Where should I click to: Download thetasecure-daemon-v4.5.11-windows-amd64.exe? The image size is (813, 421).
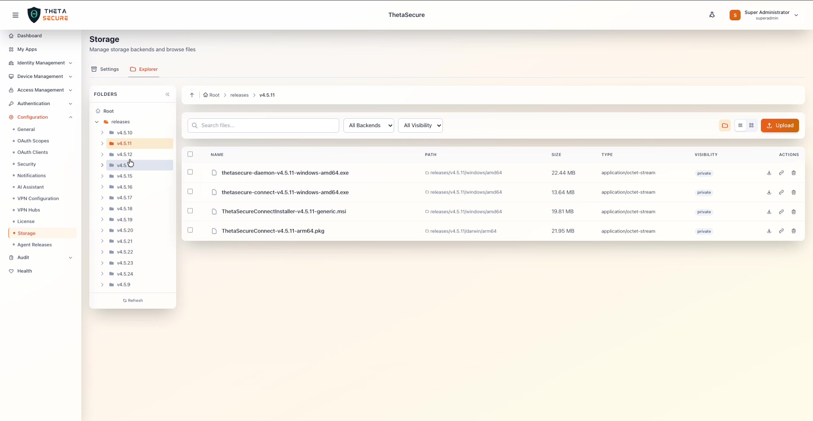769,173
